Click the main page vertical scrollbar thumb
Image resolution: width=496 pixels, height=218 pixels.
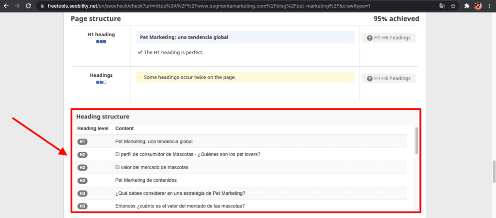coord(494,172)
